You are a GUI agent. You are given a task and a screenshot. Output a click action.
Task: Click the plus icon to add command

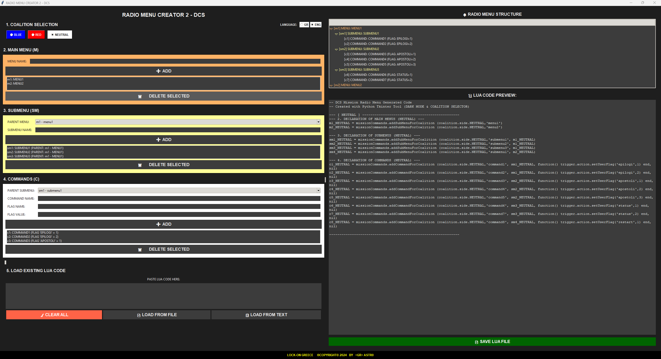[x=159, y=224]
